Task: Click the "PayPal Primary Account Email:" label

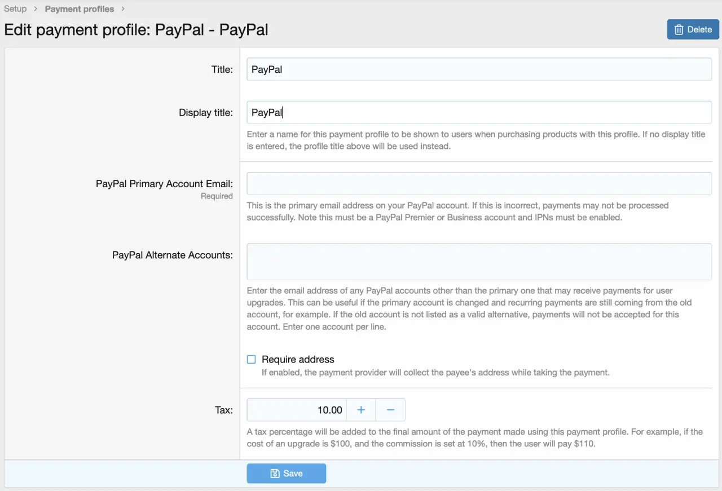Action: coord(164,184)
